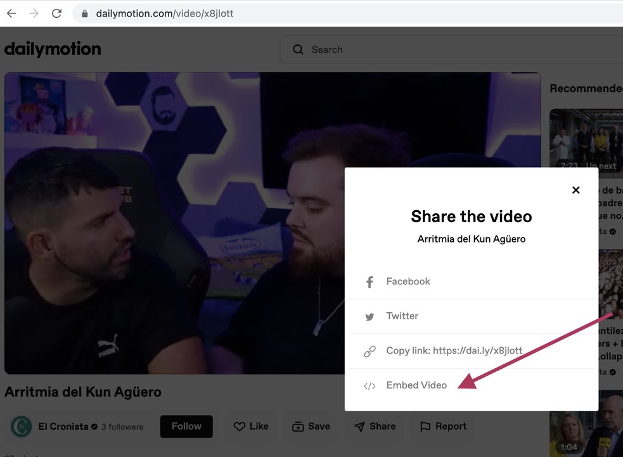Image resolution: width=623 pixels, height=457 pixels.
Task: Click the chain link icon
Action: click(369, 351)
